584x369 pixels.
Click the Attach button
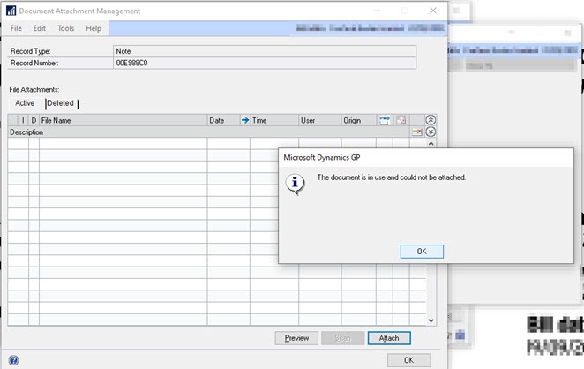[389, 338]
